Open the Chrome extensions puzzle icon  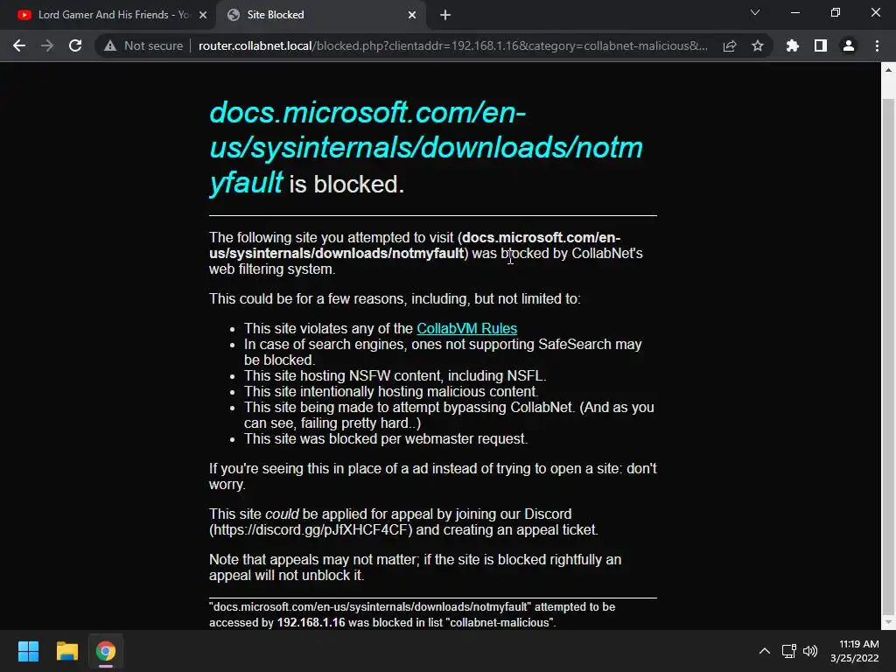(x=793, y=45)
